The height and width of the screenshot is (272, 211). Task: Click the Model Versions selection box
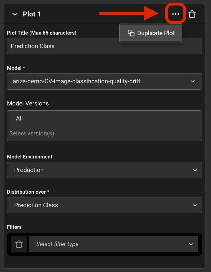104,126
